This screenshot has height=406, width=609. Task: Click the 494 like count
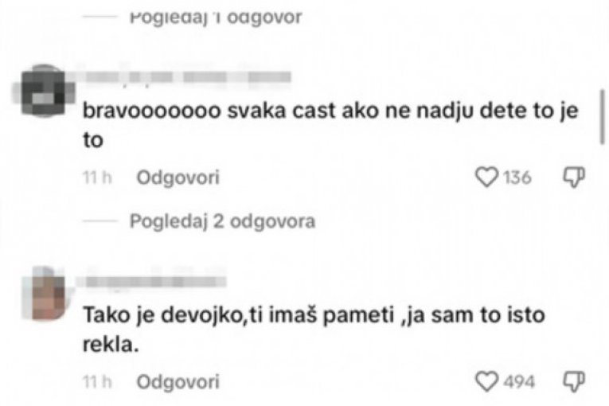519,381
